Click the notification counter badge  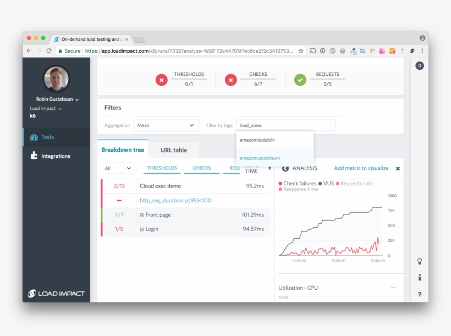tap(420, 66)
